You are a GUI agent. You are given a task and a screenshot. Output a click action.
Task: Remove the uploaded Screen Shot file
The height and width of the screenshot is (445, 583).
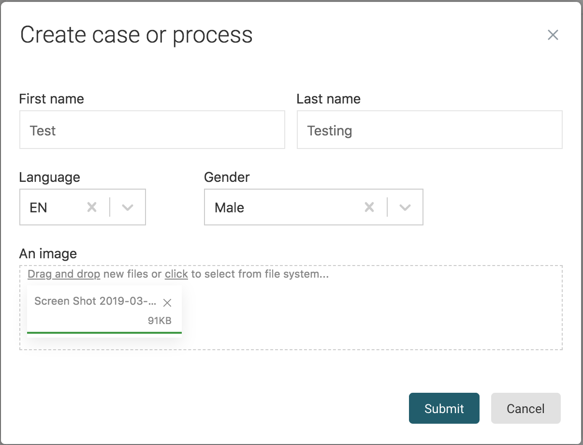(167, 303)
